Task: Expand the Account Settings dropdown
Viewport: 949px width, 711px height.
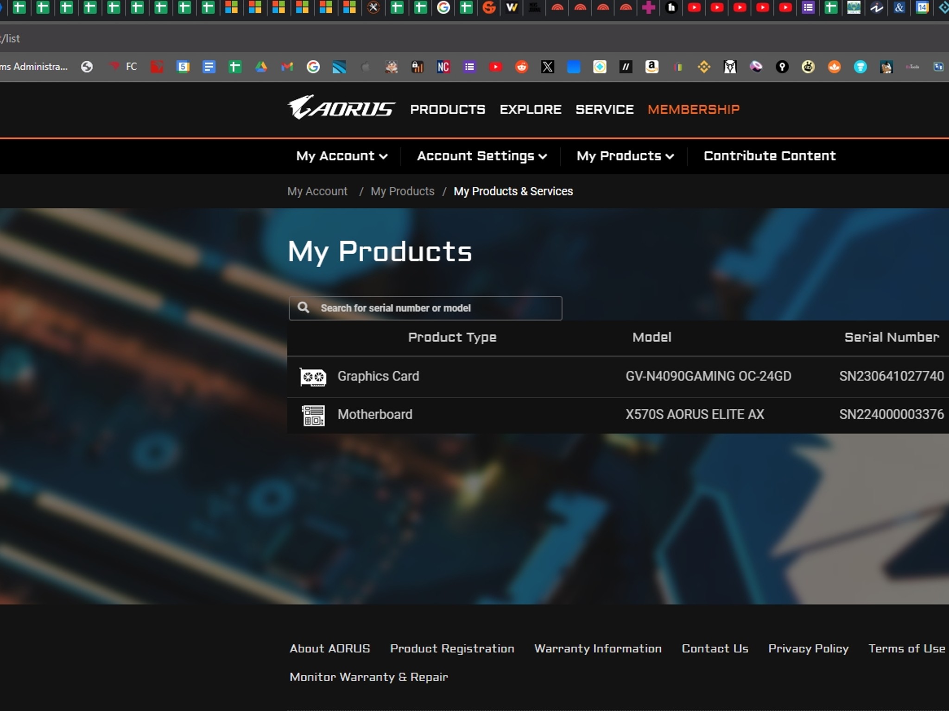Action: click(482, 156)
